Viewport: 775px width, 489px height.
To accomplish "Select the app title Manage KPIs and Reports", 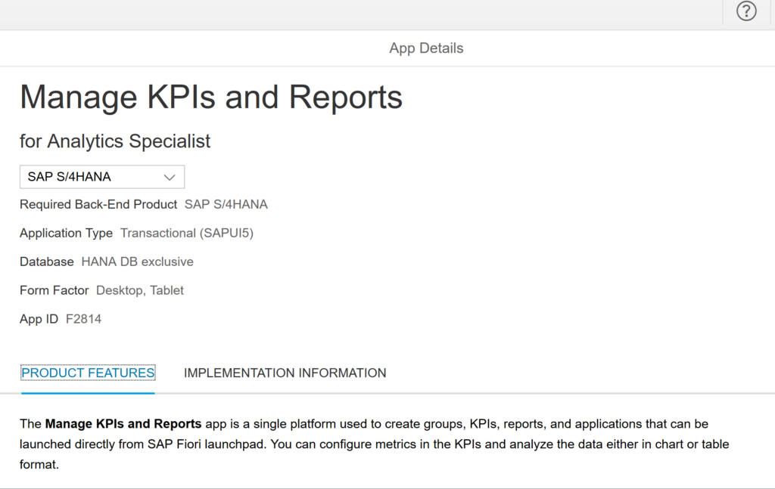I will tap(212, 97).
